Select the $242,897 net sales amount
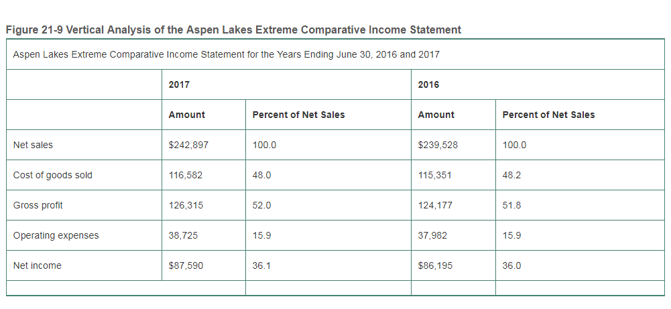The width and height of the screenshot is (671, 309). click(188, 145)
